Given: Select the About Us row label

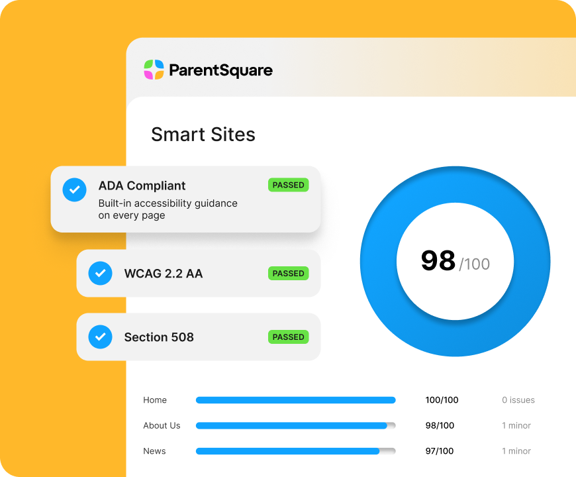Looking at the screenshot, I should tap(162, 425).
